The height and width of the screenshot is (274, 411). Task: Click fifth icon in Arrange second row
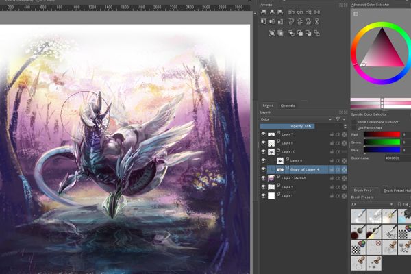(300, 21)
